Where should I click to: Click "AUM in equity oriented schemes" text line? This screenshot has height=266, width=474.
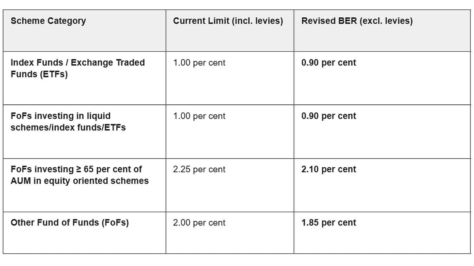point(79,181)
